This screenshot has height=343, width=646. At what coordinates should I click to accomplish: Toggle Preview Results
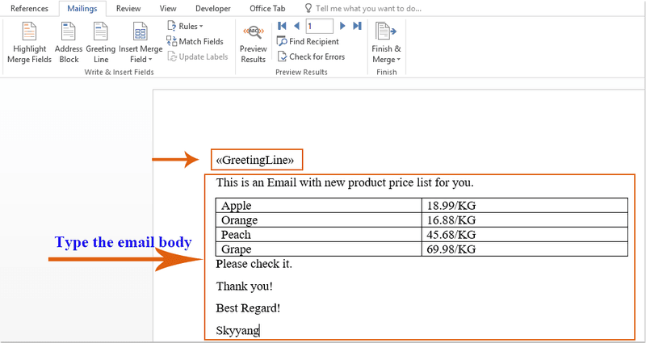(254, 44)
